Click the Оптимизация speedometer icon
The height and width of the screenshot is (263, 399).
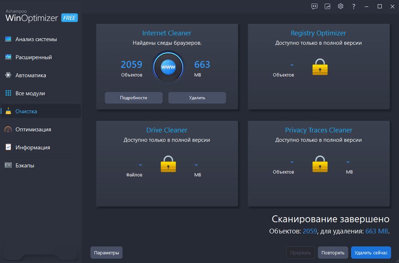[8, 129]
